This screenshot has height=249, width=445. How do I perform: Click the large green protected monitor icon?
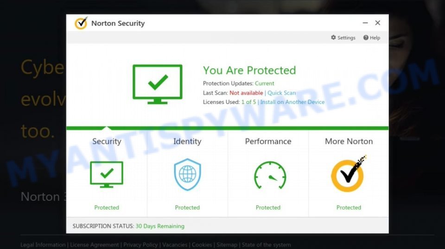(158, 84)
